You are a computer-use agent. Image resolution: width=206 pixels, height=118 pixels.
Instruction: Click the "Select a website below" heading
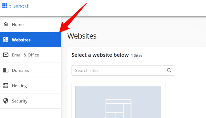pos(100,55)
